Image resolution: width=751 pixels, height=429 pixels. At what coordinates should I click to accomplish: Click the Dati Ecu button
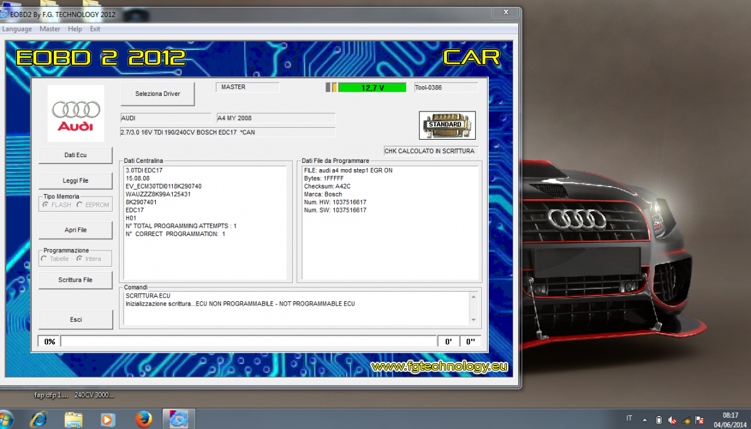click(x=76, y=155)
